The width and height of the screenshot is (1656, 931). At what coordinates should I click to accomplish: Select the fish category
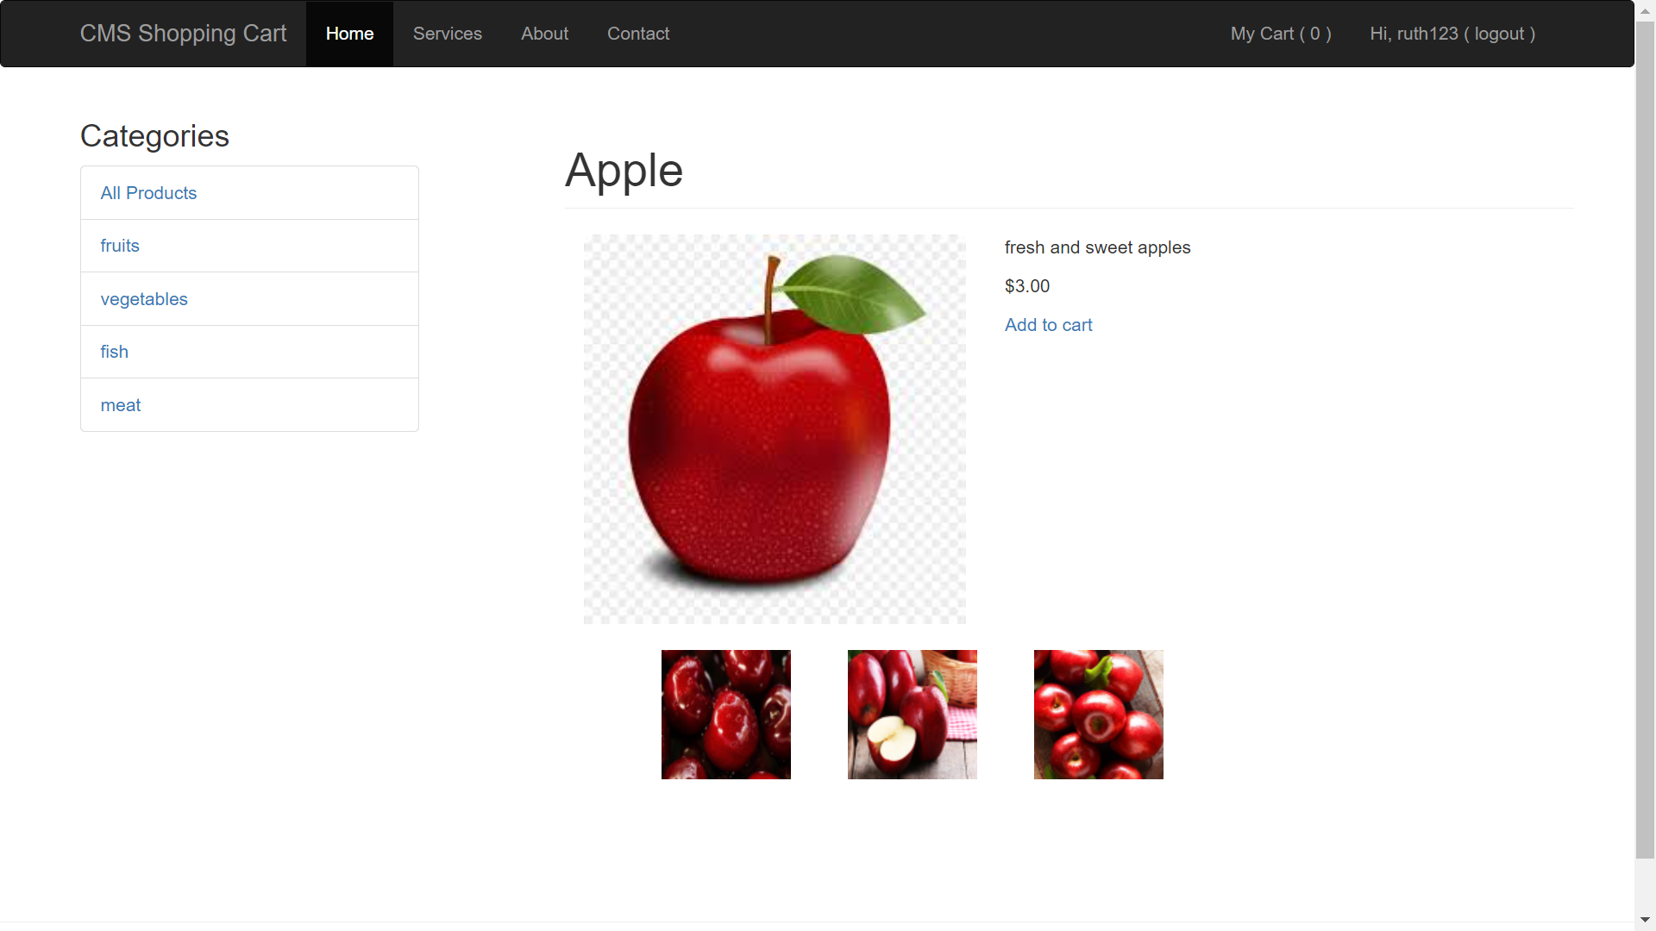(249, 352)
